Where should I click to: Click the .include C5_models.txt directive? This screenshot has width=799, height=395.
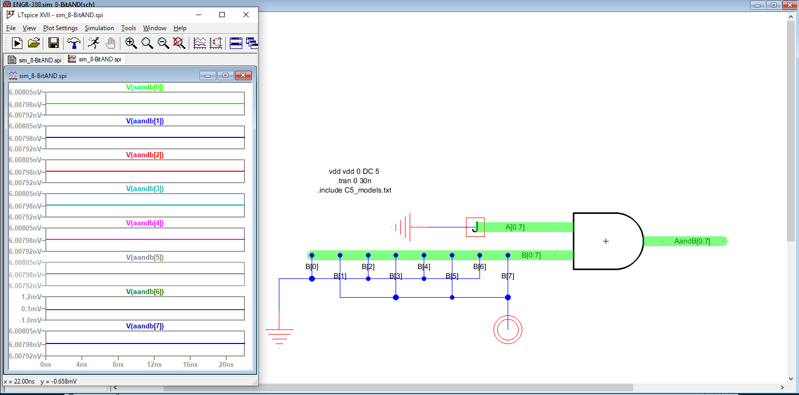click(354, 190)
